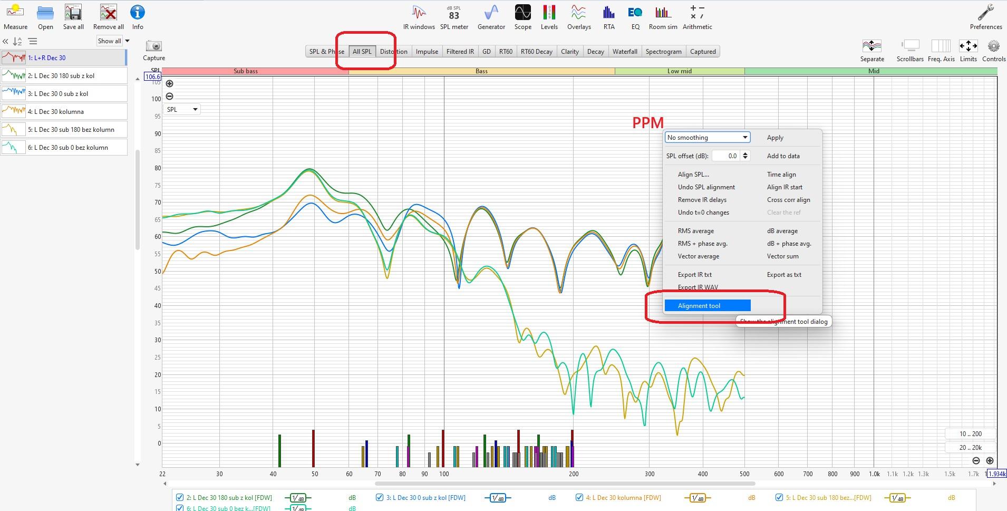Toggle trace 4 L Dec 30 kolumna checkbox
1007x511 pixels.
coord(579,497)
